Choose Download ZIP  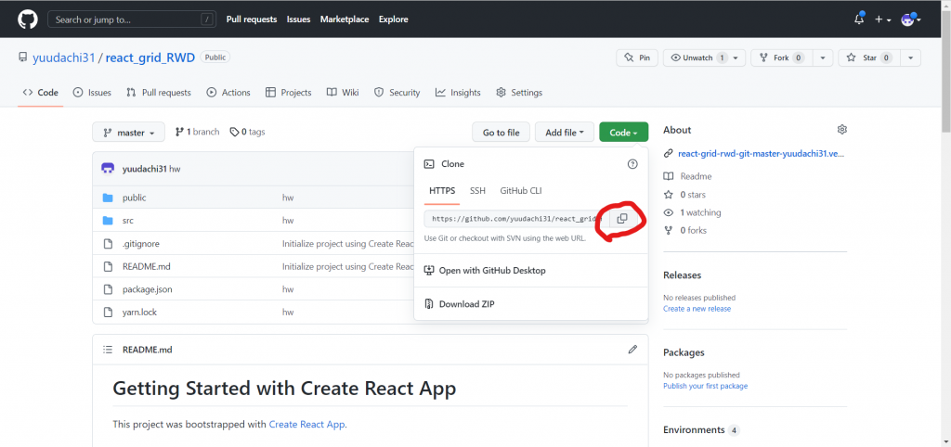460,304
